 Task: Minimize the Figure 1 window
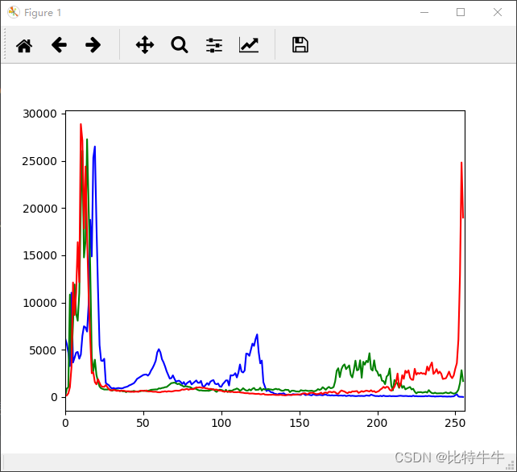(424, 12)
